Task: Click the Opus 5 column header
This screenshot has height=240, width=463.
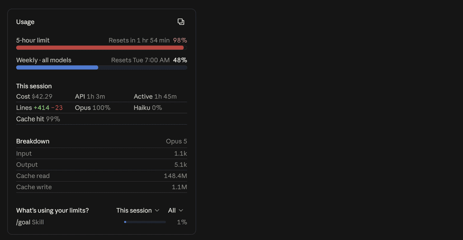Action: (176, 141)
